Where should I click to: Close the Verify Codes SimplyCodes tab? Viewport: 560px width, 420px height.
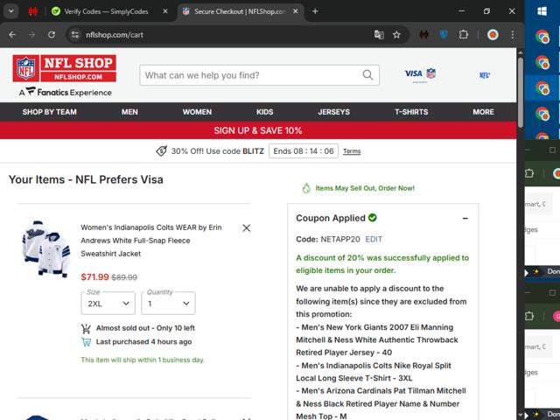point(165,11)
